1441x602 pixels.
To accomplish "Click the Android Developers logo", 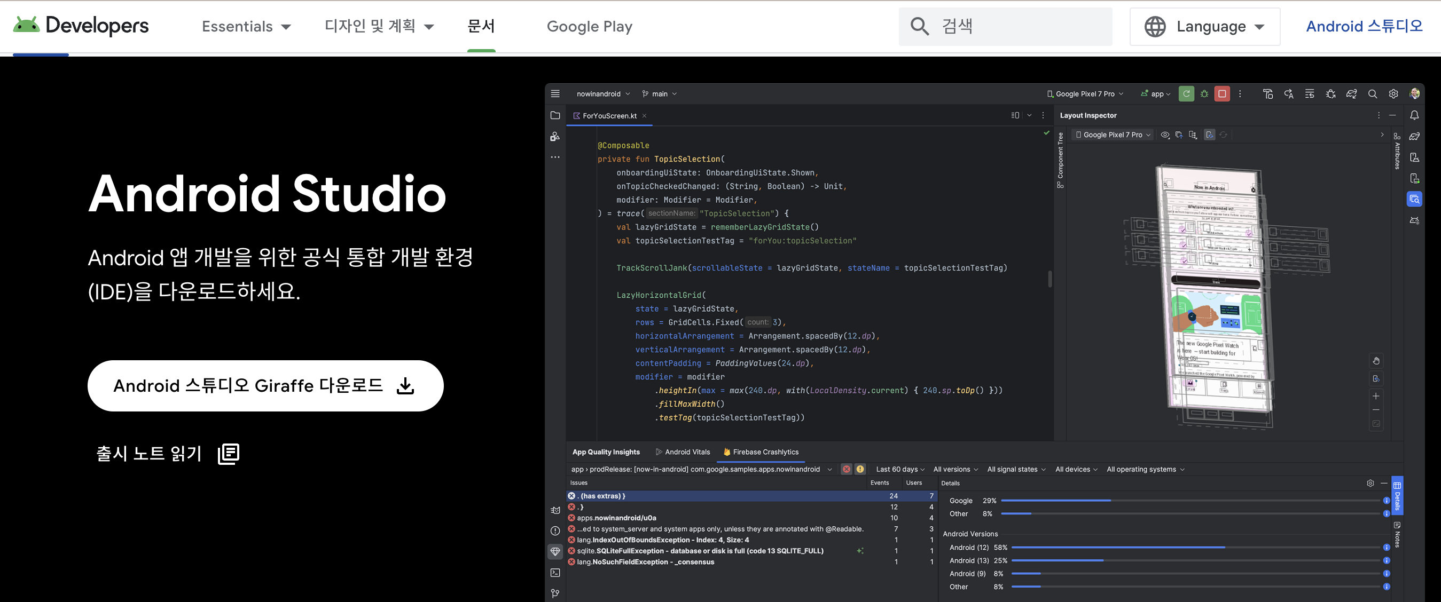I will [81, 26].
